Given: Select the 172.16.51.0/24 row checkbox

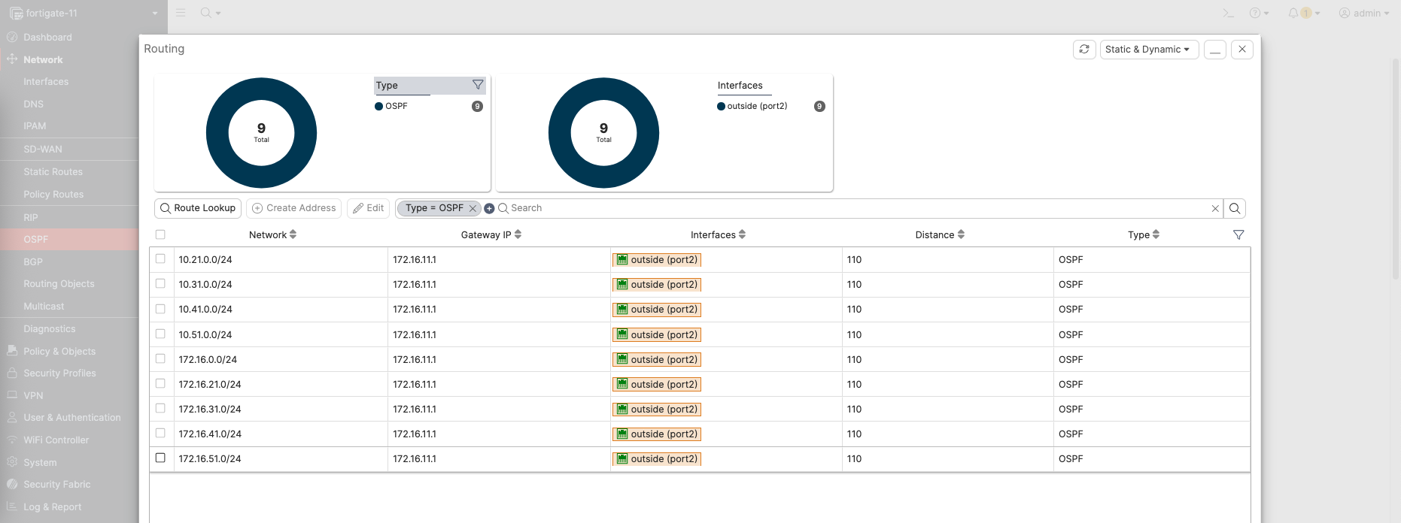Looking at the screenshot, I should click(x=160, y=458).
